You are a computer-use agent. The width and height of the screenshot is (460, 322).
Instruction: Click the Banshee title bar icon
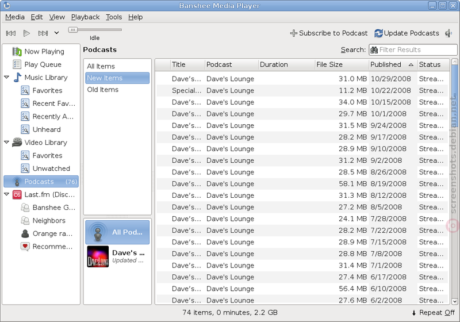(7, 5)
